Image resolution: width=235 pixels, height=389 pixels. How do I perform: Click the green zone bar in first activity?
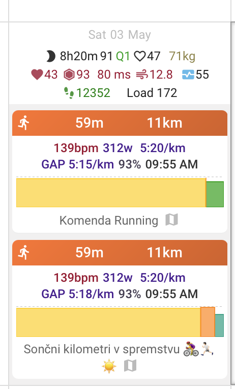(x=215, y=195)
